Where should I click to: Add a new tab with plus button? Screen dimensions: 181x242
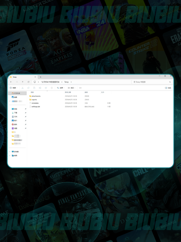pyautogui.click(x=40, y=77)
